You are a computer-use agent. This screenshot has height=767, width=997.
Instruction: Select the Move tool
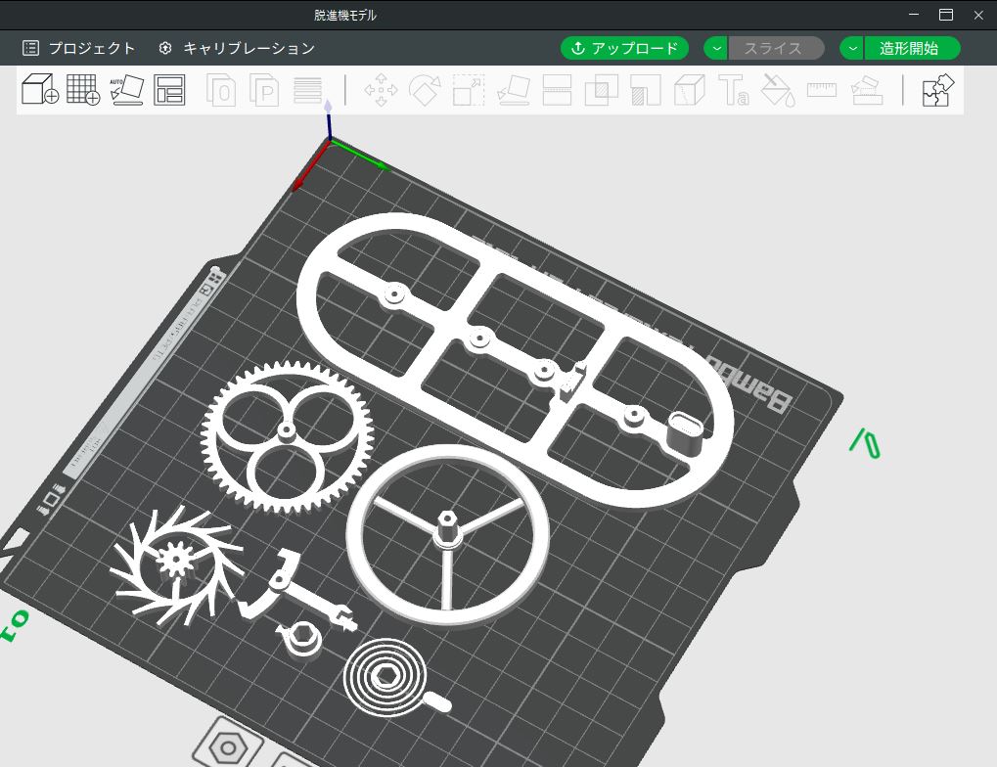pyautogui.click(x=380, y=90)
